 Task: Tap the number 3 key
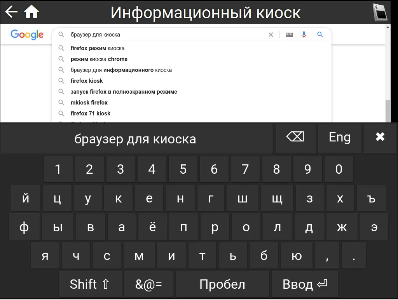[x=120, y=169]
